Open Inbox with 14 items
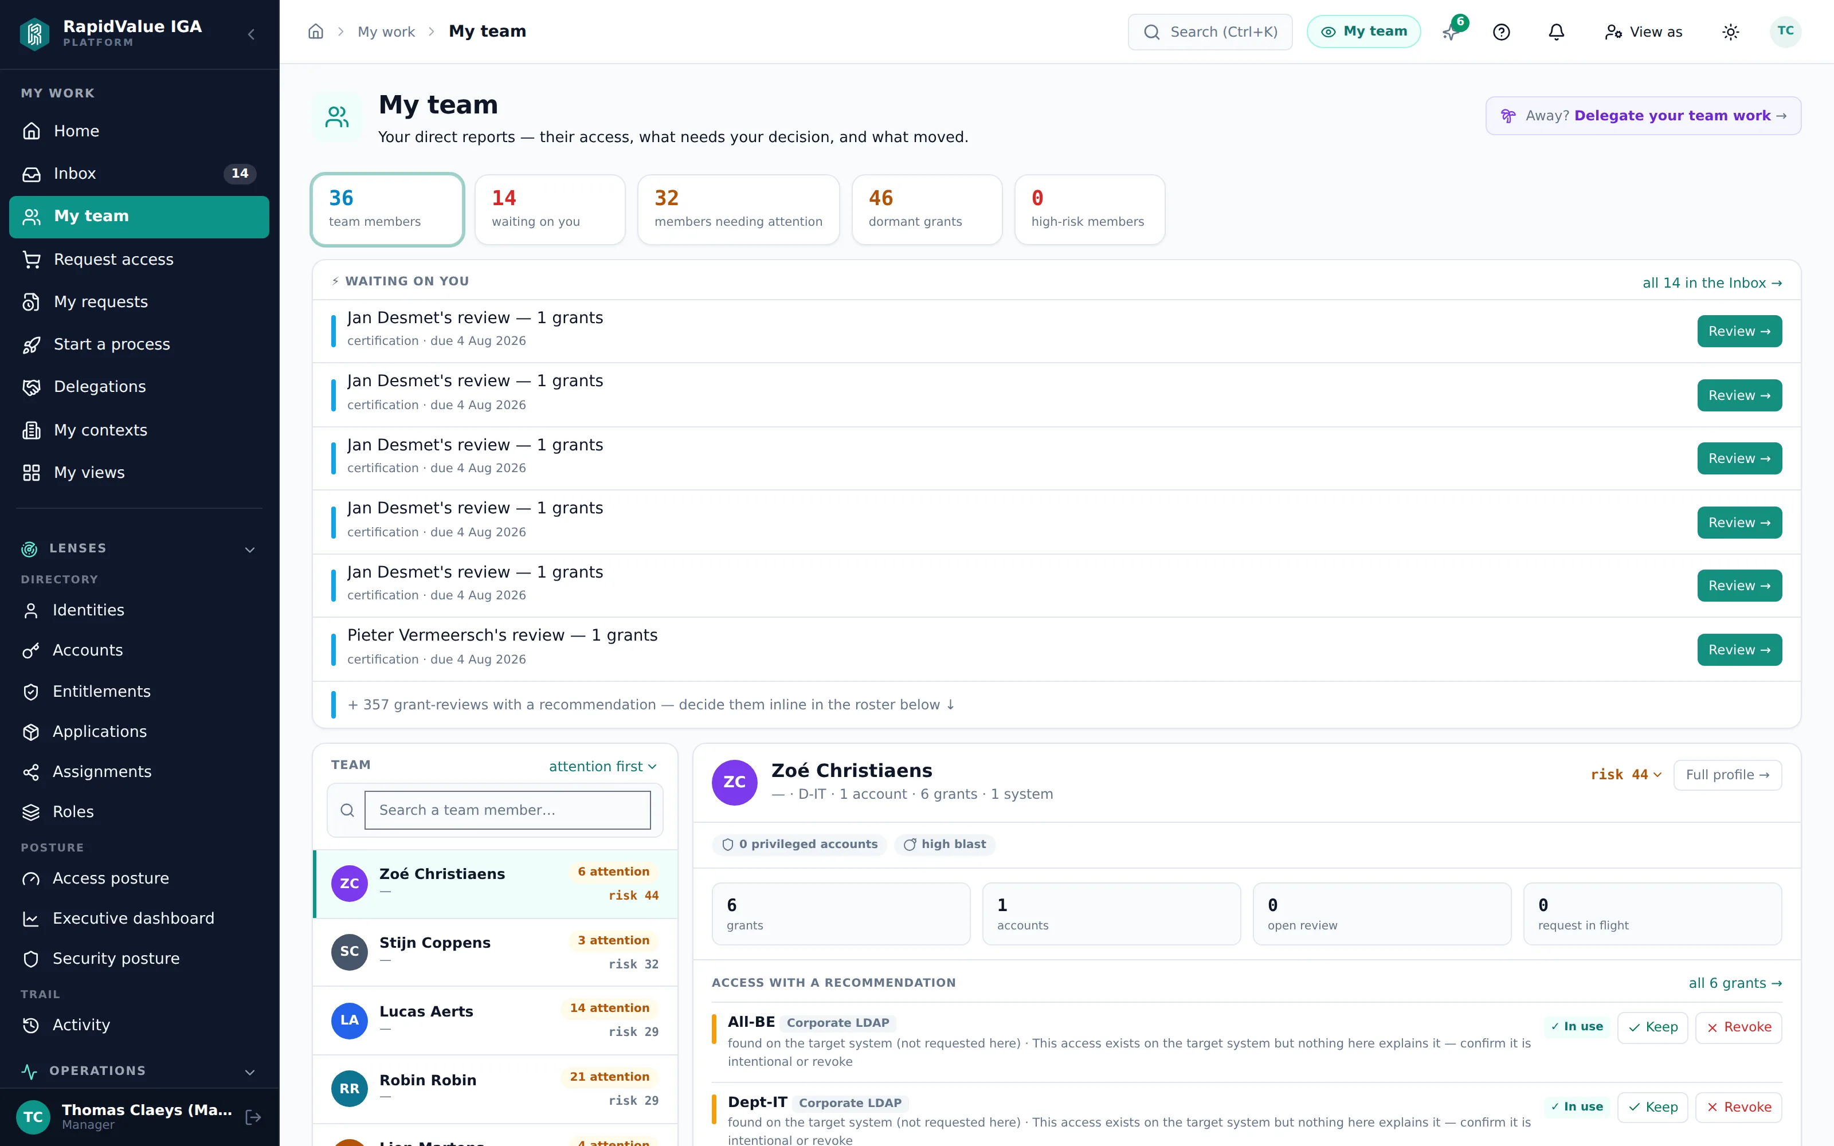The image size is (1834, 1146). (139, 174)
